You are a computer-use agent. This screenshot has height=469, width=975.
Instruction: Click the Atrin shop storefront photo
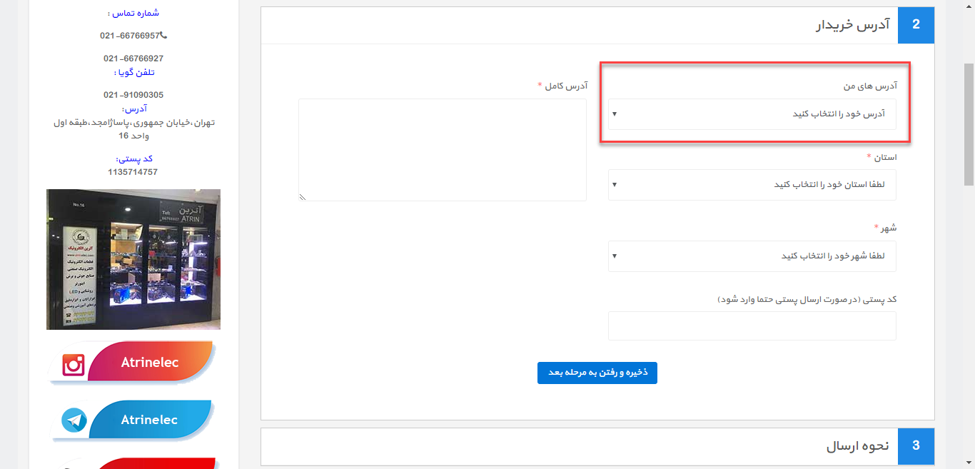pyautogui.click(x=133, y=259)
